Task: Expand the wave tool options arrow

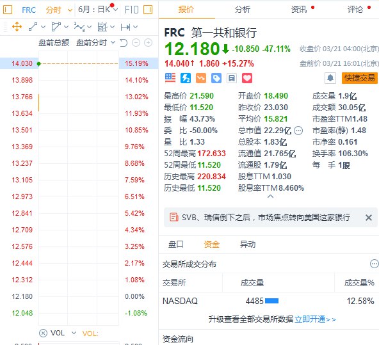Action: point(90,27)
